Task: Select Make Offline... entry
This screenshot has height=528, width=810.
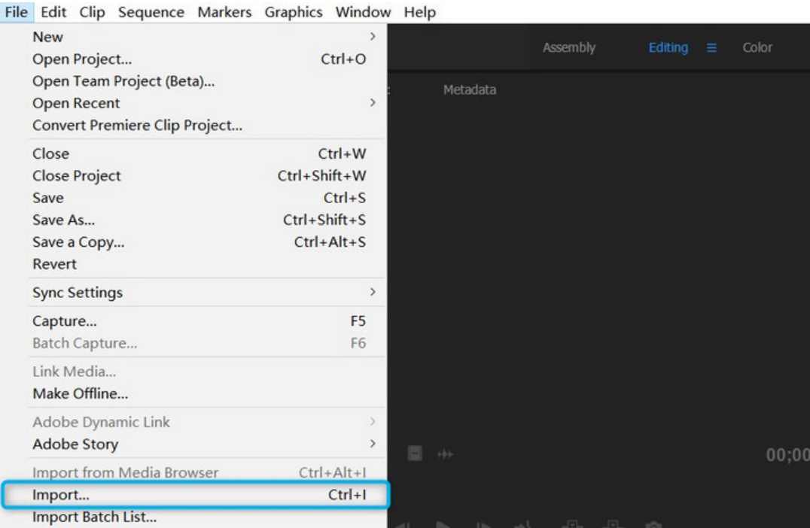Action: (206, 393)
